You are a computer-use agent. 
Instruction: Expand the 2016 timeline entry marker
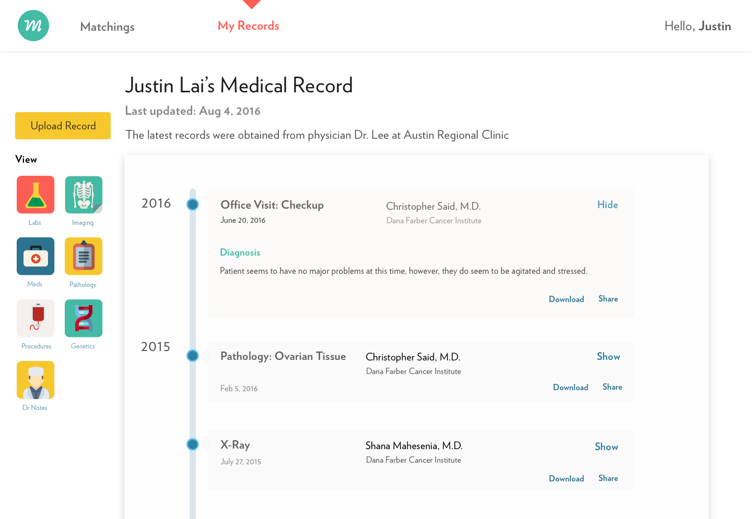point(192,204)
